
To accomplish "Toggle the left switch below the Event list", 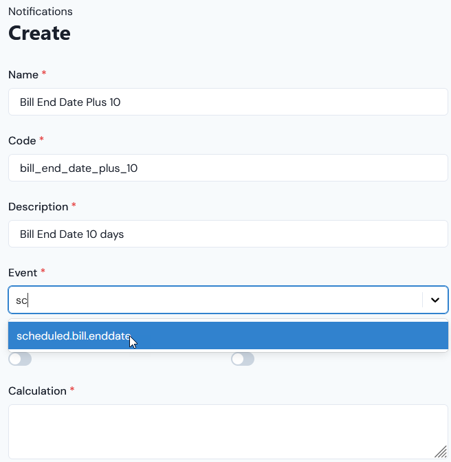I will 20,359.
